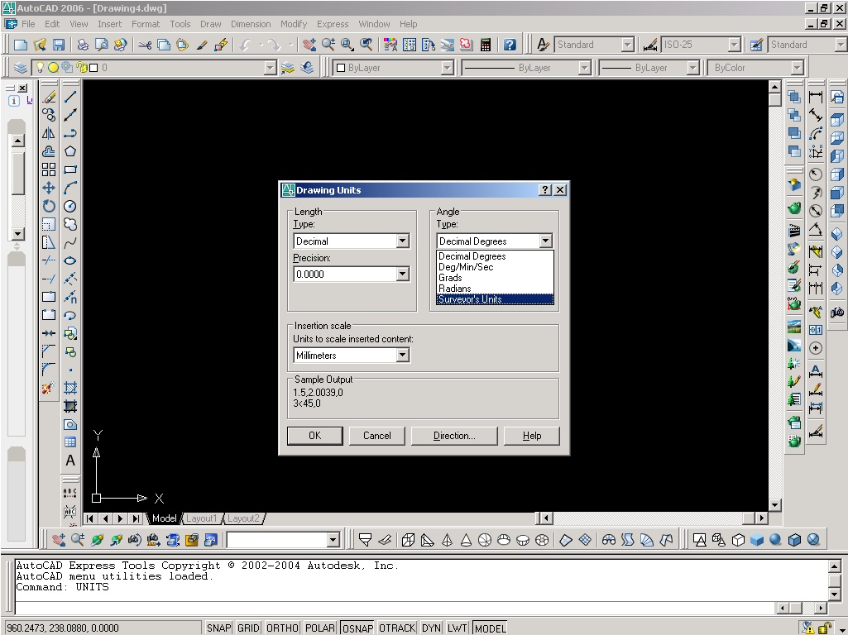Click Cancel in Drawing Units dialog
848x635 pixels.
[376, 436]
